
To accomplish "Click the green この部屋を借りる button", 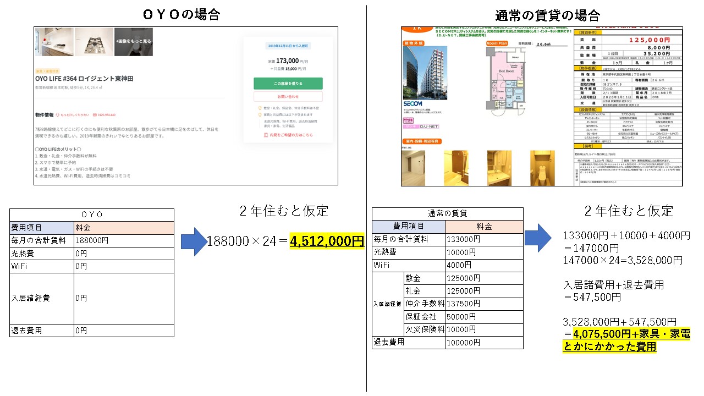I will click(x=288, y=84).
